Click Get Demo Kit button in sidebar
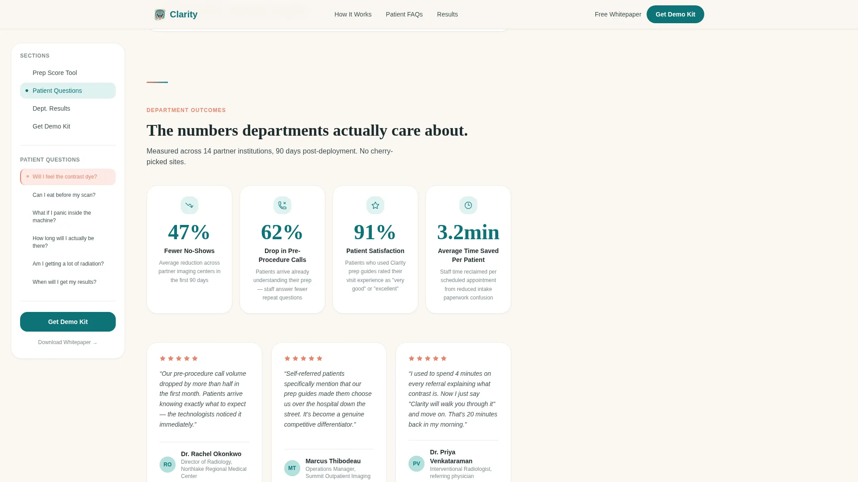Viewport: 858px width, 482px height. tap(68, 322)
